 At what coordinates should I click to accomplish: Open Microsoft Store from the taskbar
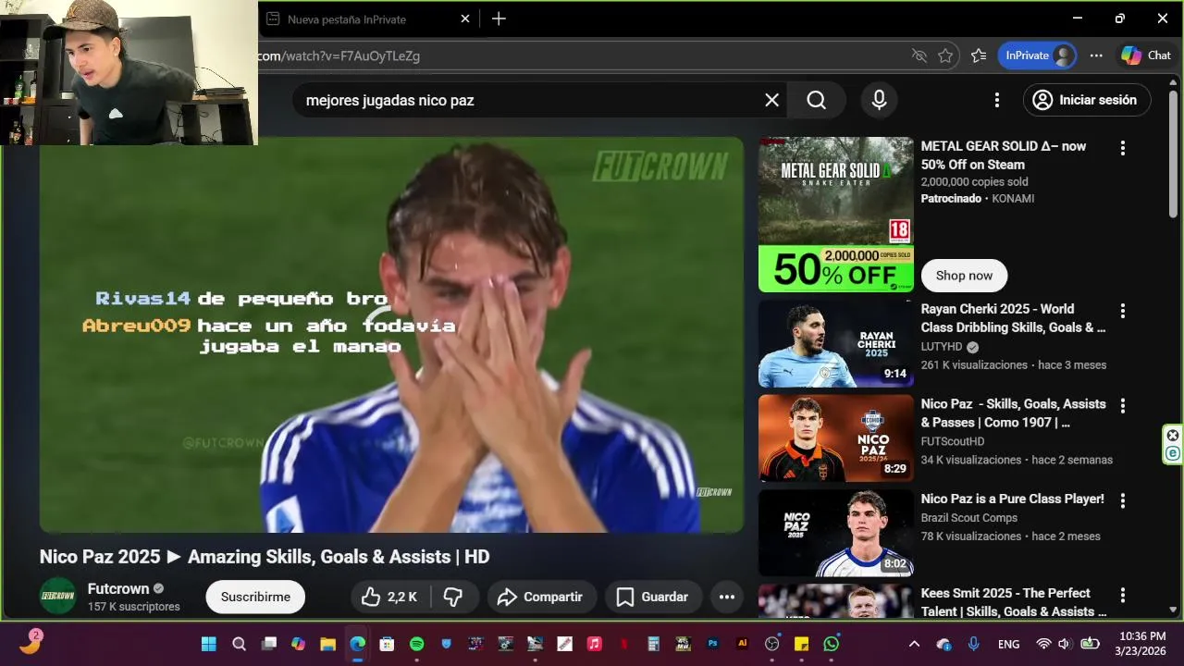click(387, 644)
